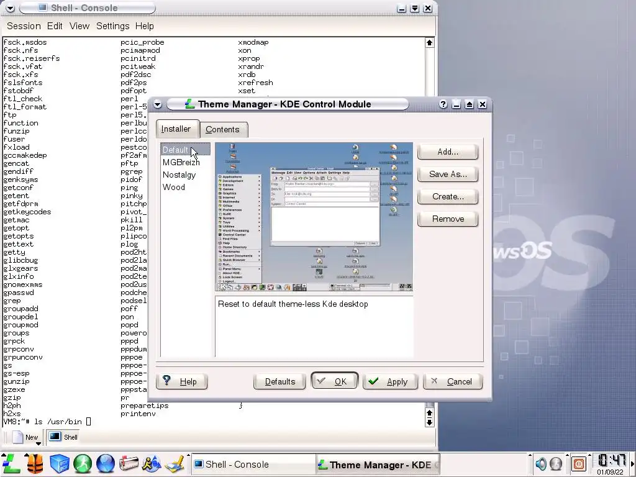
Task: Click the text gnomexmms in Console
Action: 23,284
